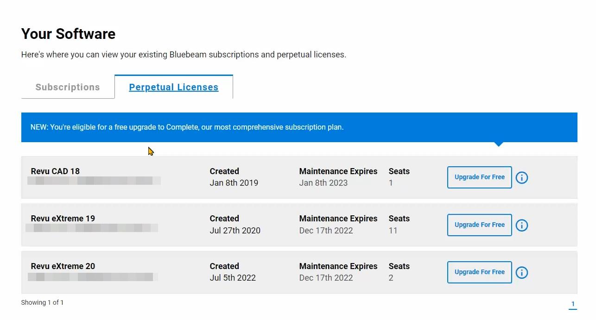Click the Your Software heading
Viewport: 596px width, 320px height.
(x=68, y=34)
